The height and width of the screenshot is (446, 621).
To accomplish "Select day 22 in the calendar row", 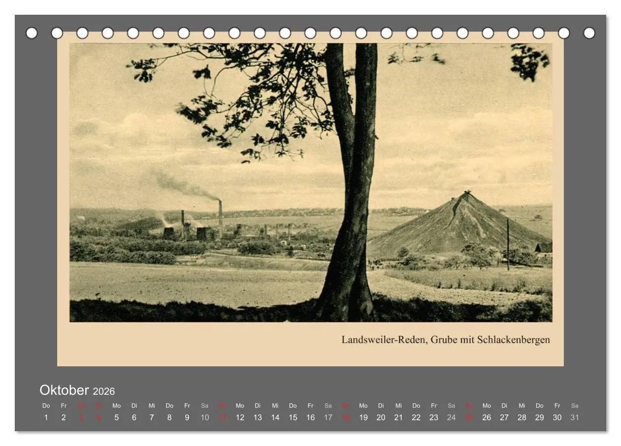I will pyautogui.click(x=416, y=417).
